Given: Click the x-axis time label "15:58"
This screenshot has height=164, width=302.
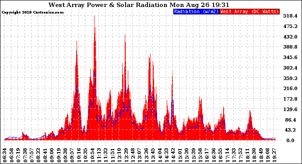Looking at the screenshot, I should tap(200, 155).
